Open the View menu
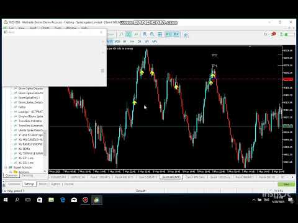Image resolution: width=298 pixels, height=223 pixels. pos(22,28)
